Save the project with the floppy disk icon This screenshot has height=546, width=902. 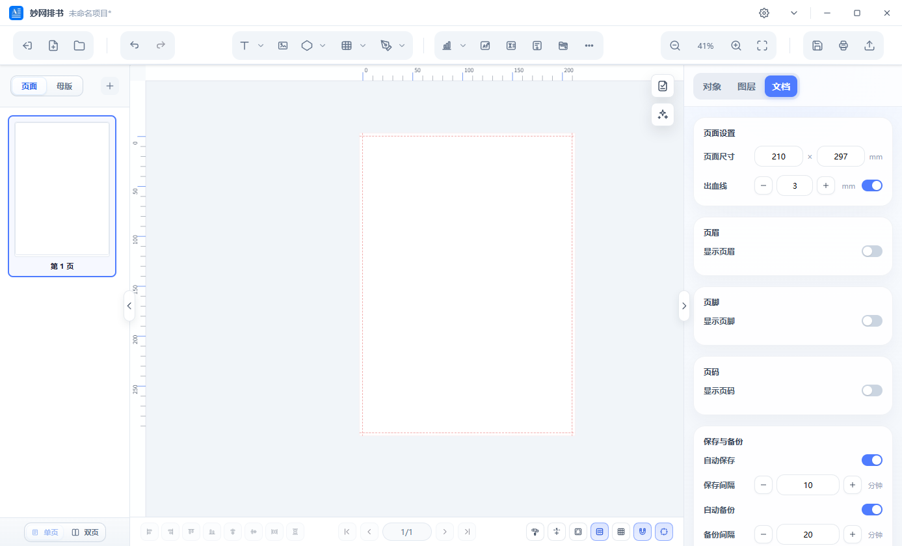tap(817, 46)
